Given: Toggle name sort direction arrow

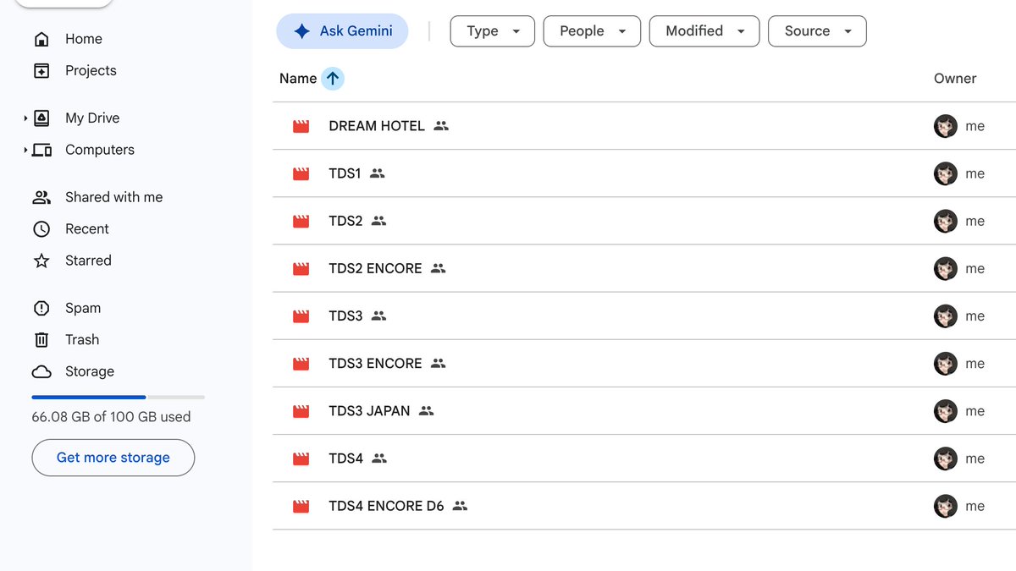Looking at the screenshot, I should point(333,79).
